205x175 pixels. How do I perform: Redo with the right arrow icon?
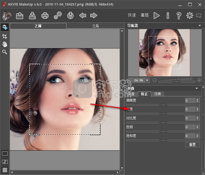coord(94,16)
